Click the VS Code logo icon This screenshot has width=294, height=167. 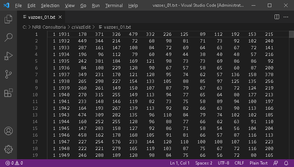[x=6, y=5]
